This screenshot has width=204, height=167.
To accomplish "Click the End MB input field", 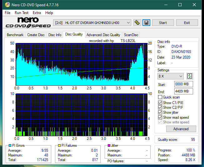I will pos(184,91).
